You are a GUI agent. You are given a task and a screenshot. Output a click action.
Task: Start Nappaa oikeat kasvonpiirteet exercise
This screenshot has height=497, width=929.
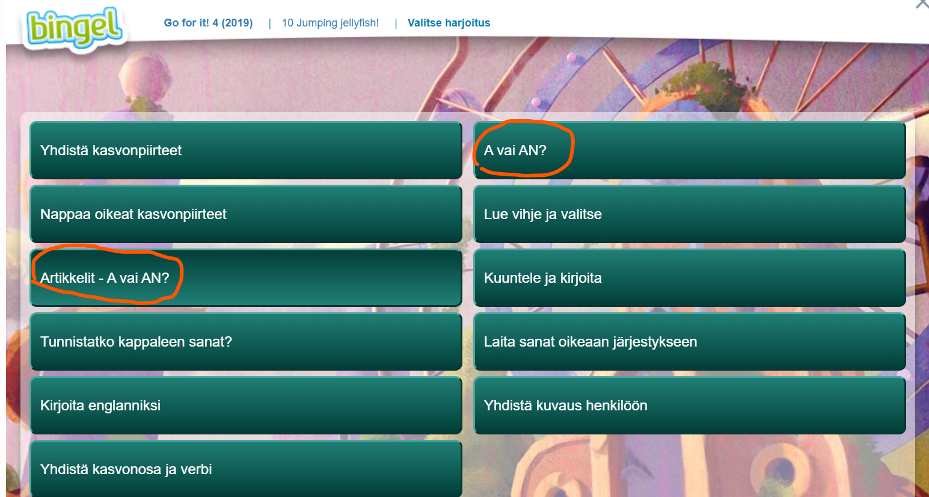[x=245, y=214]
